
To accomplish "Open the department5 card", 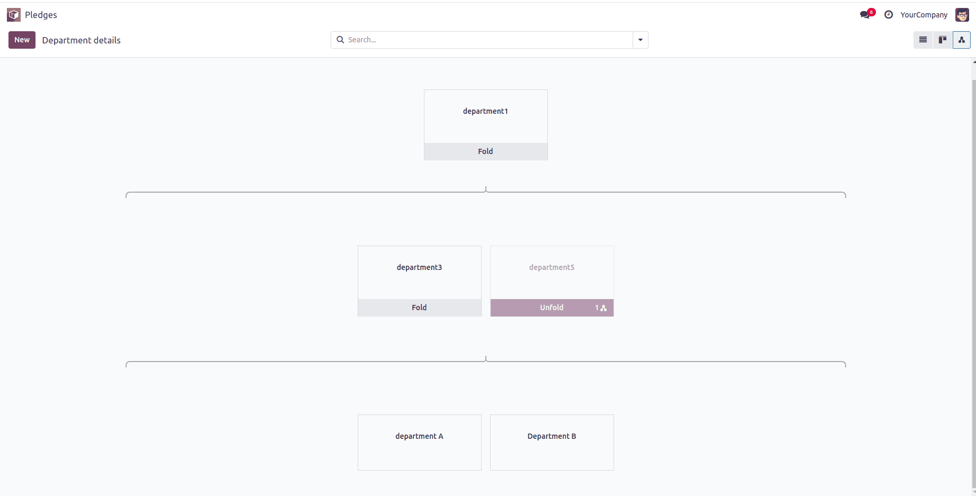I will pos(552,273).
